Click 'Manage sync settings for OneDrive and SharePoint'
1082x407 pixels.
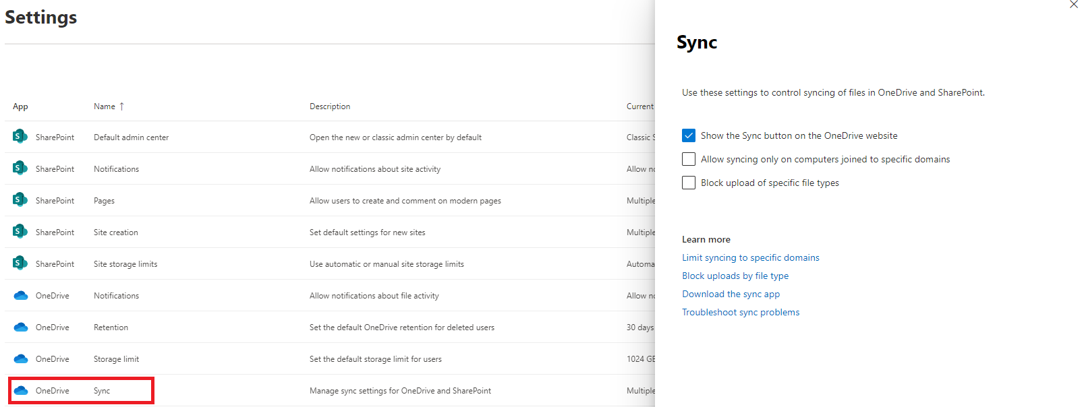pos(400,391)
